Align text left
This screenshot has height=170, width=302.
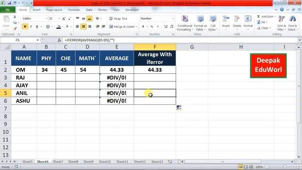tap(77, 26)
